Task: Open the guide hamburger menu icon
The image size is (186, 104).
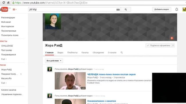Action: [15, 10]
